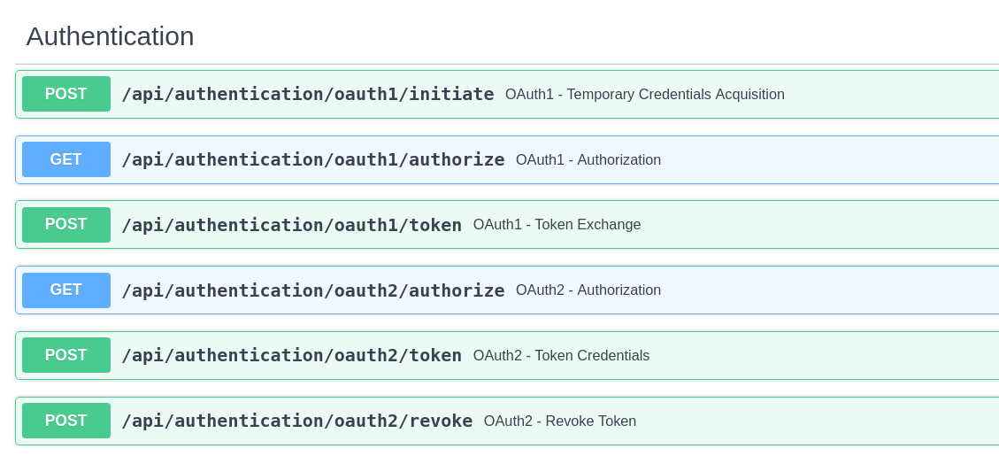Click GET badge for oauth2/authorize endpoint

pyautogui.click(x=66, y=290)
